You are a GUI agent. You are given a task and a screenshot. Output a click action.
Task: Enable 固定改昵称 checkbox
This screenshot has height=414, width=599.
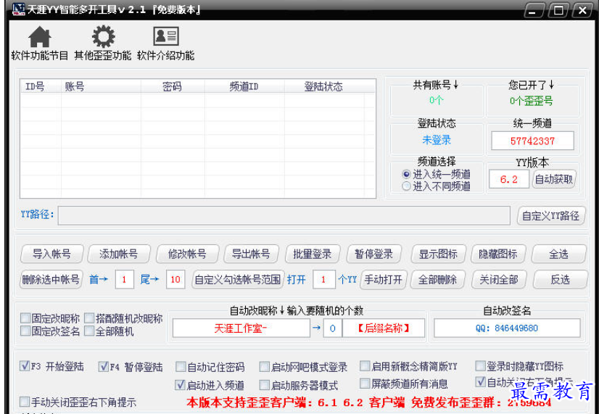tap(25, 318)
